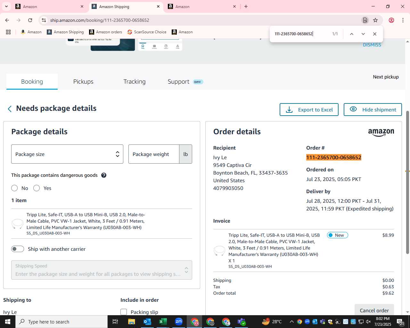Switch to the Pickups tab
The height and width of the screenshot is (328, 410).
(x=83, y=82)
